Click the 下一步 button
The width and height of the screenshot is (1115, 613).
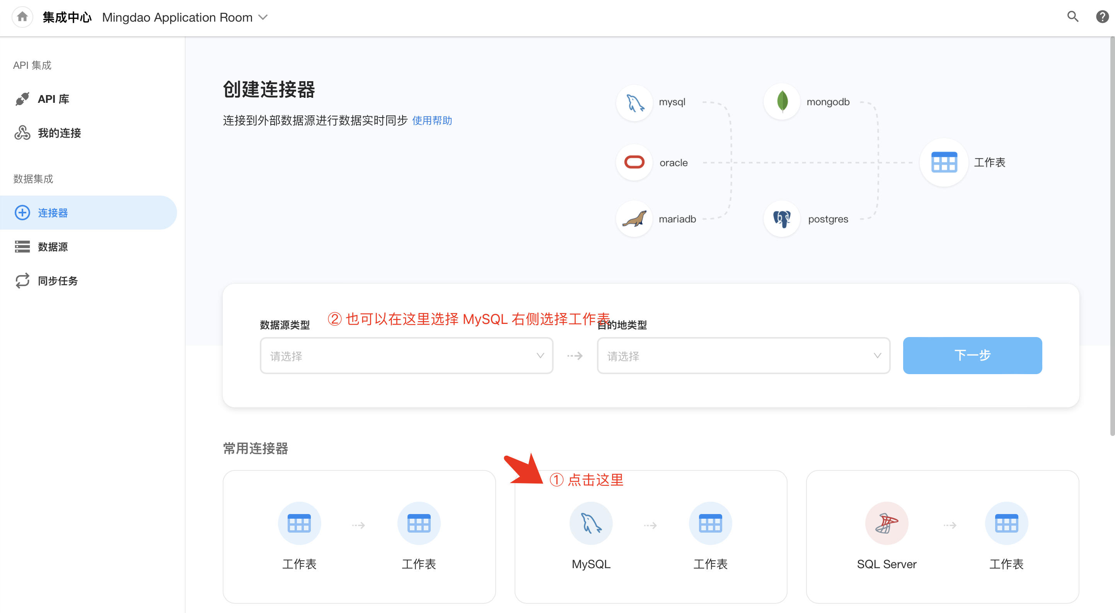pyautogui.click(x=972, y=356)
